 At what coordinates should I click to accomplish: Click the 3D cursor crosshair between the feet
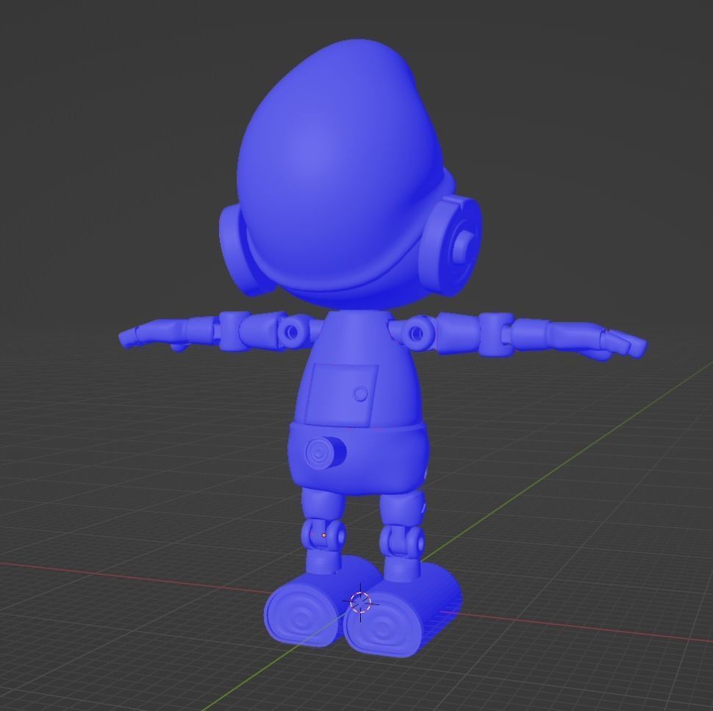click(361, 602)
